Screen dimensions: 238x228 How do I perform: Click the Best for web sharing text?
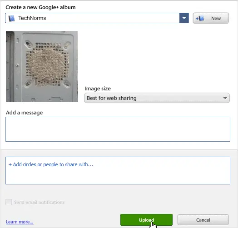coord(112,98)
